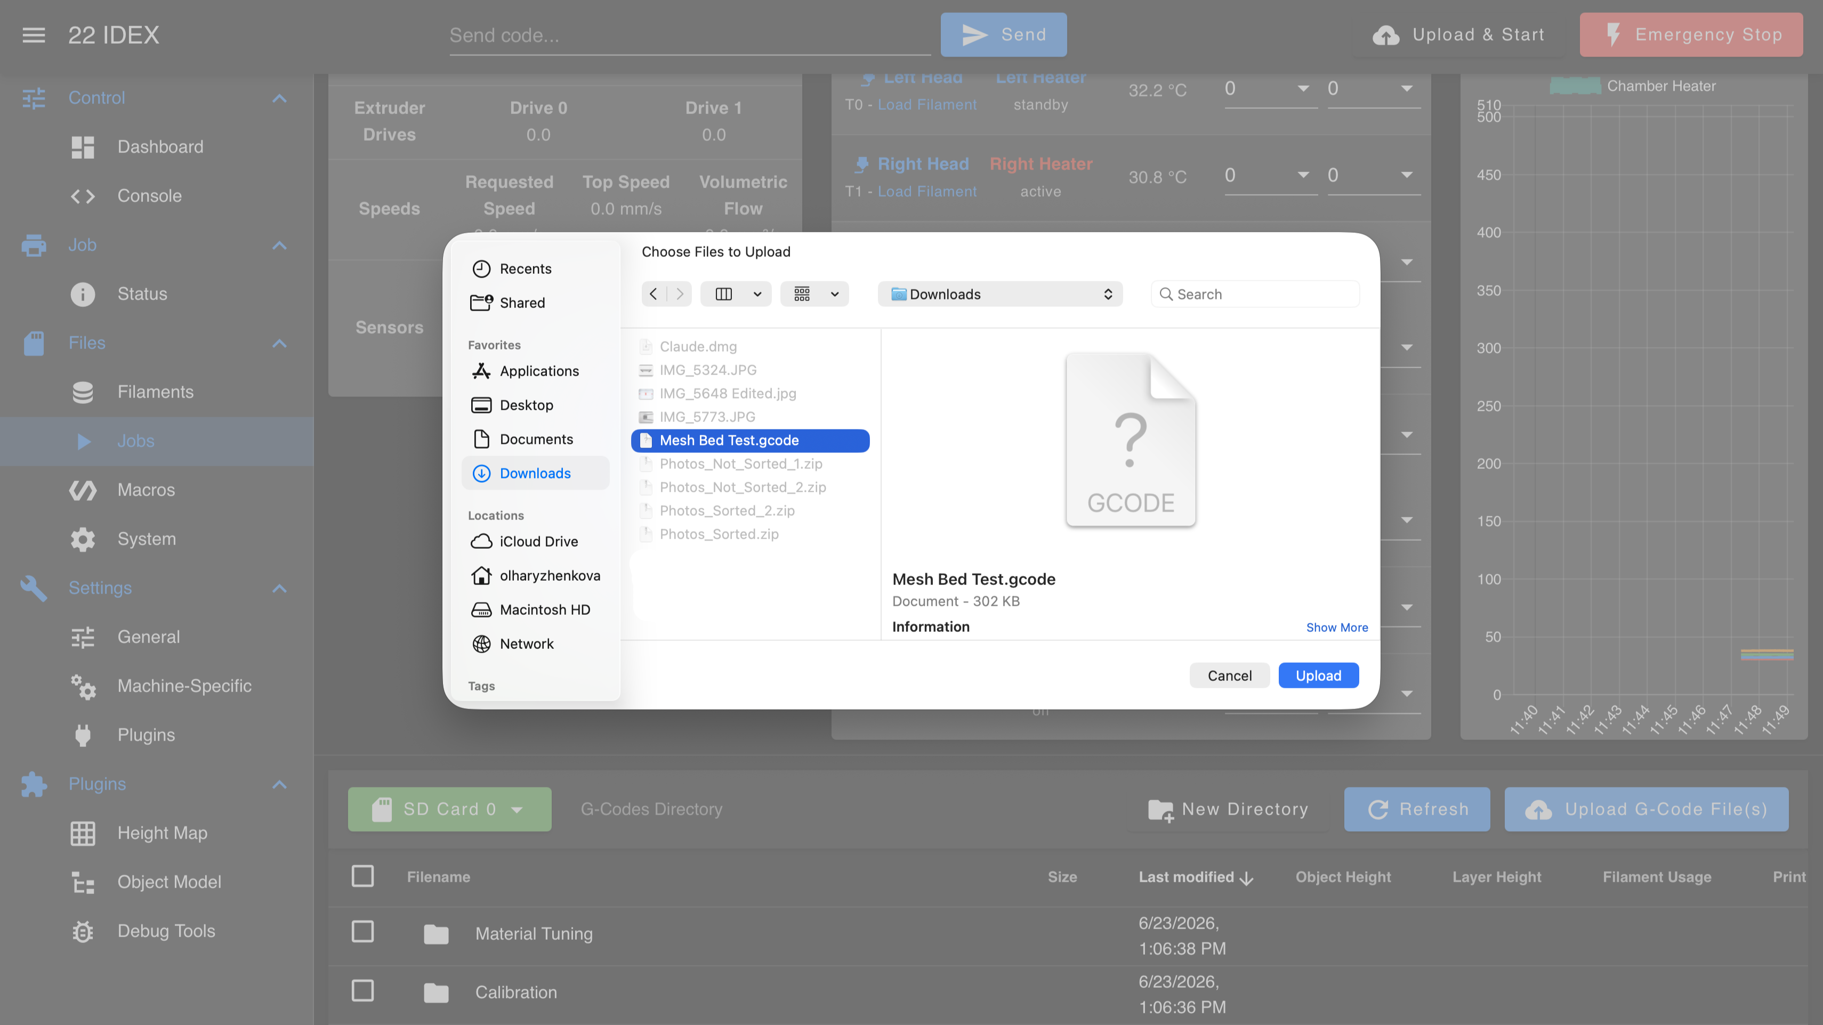Click Show More in file information
The image size is (1823, 1025).
click(x=1337, y=628)
